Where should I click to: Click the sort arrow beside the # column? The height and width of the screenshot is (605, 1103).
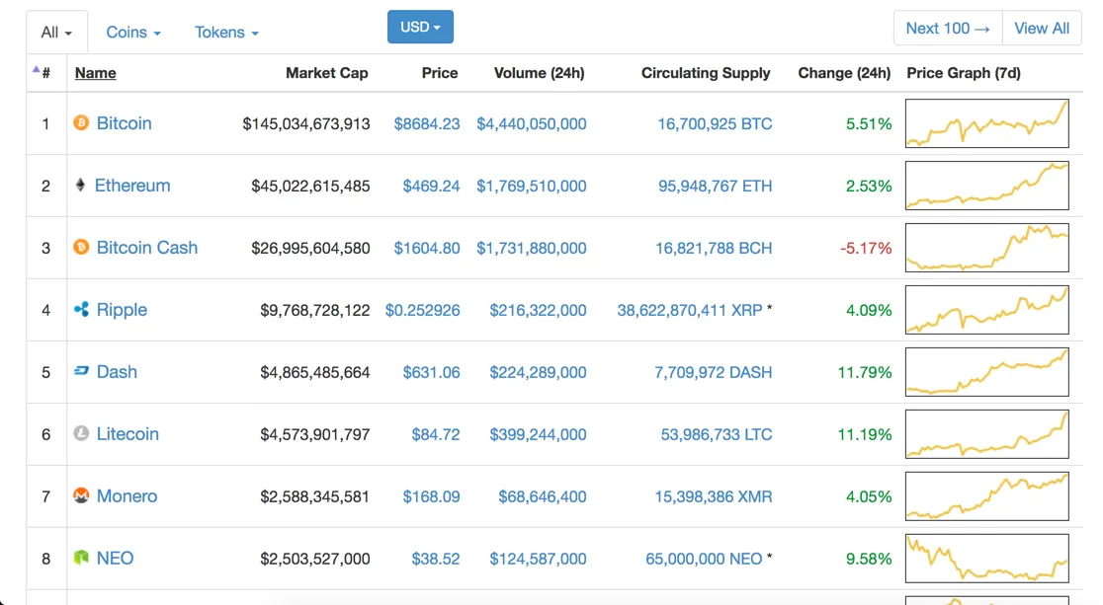click(36, 69)
